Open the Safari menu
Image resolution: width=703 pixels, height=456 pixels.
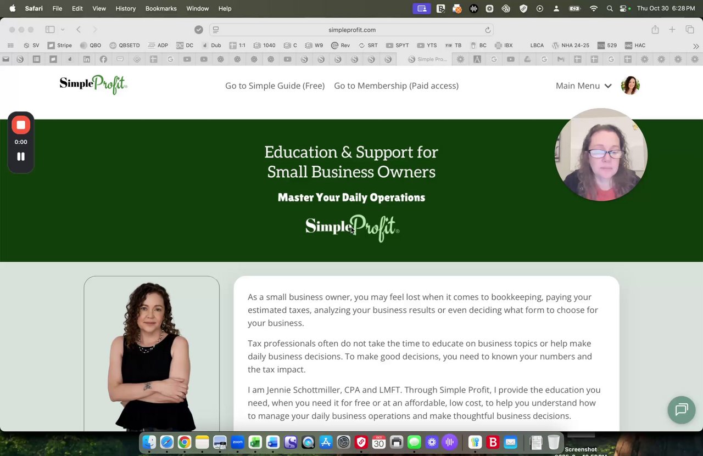pos(34,8)
